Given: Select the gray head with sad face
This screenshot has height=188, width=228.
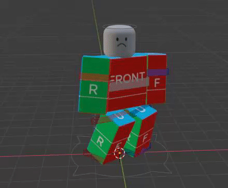Looking at the screenshot, I should tap(119, 41).
